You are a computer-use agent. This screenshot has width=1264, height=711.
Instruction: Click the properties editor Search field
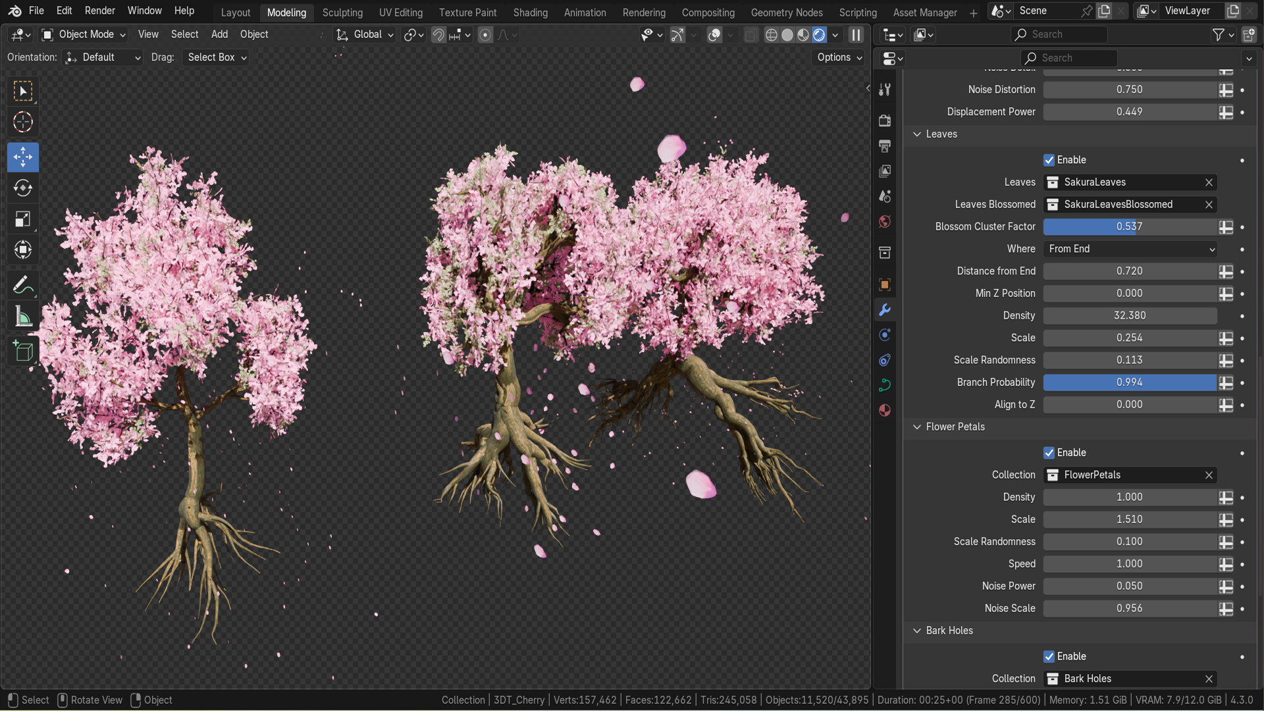point(1068,58)
